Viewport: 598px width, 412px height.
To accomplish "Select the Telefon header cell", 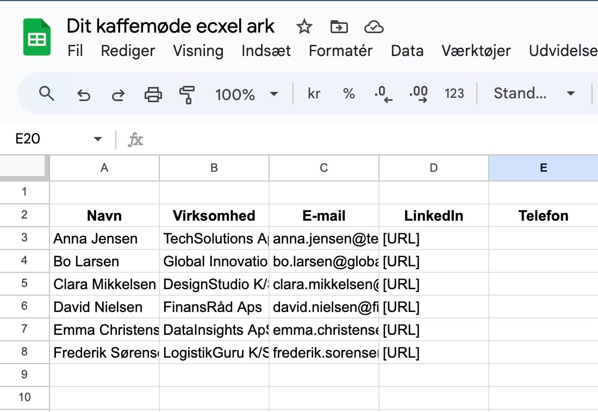I will (543, 216).
